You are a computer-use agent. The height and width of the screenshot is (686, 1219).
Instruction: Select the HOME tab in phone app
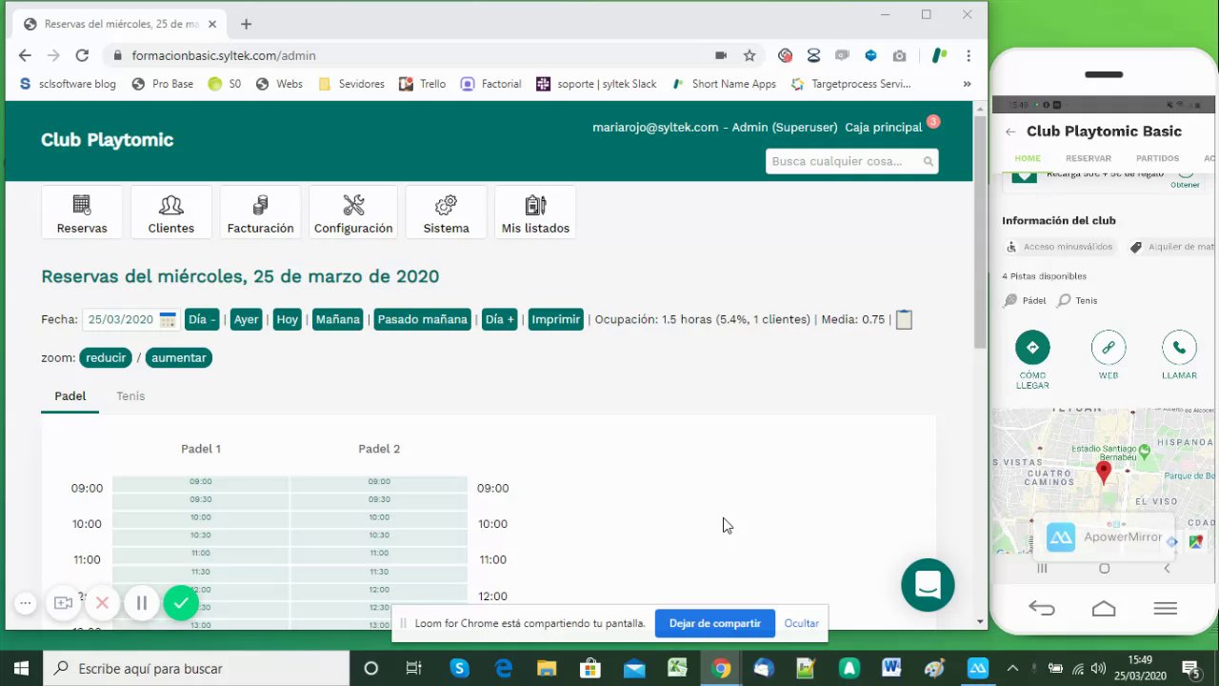(x=1028, y=158)
